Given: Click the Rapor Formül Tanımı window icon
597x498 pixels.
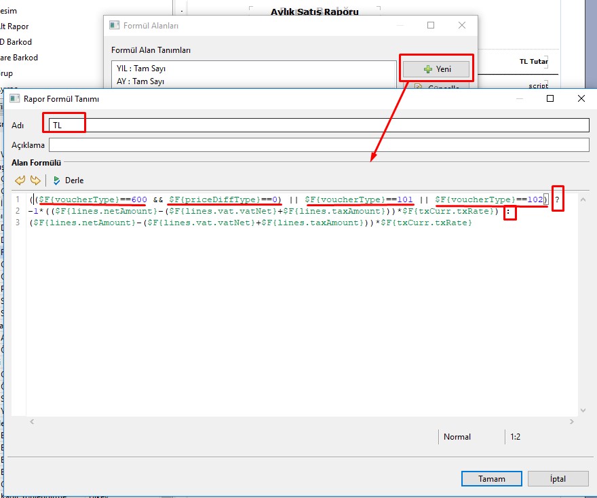Looking at the screenshot, I should [14, 99].
